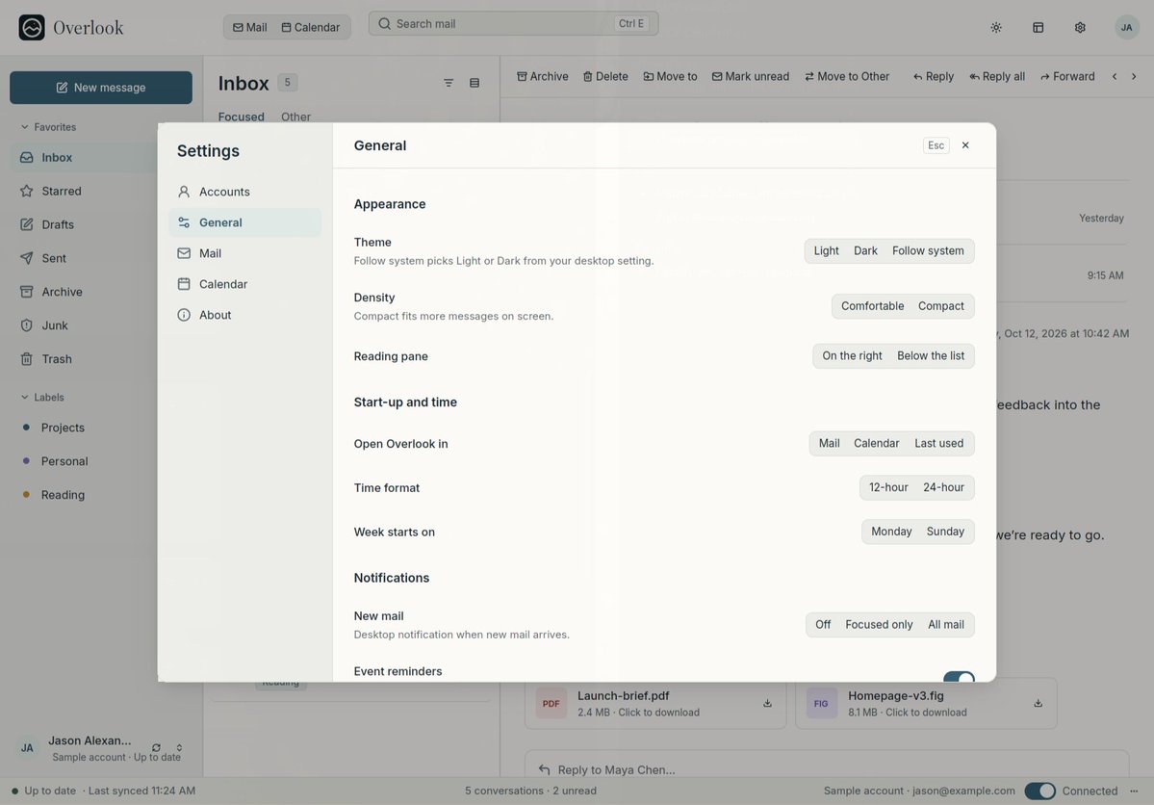Compose a New message
The width and height of the screenshot is (1154, 805).
tap(101, 88)
